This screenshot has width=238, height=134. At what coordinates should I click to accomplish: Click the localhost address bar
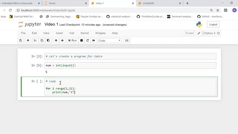(x=48, y=10)
